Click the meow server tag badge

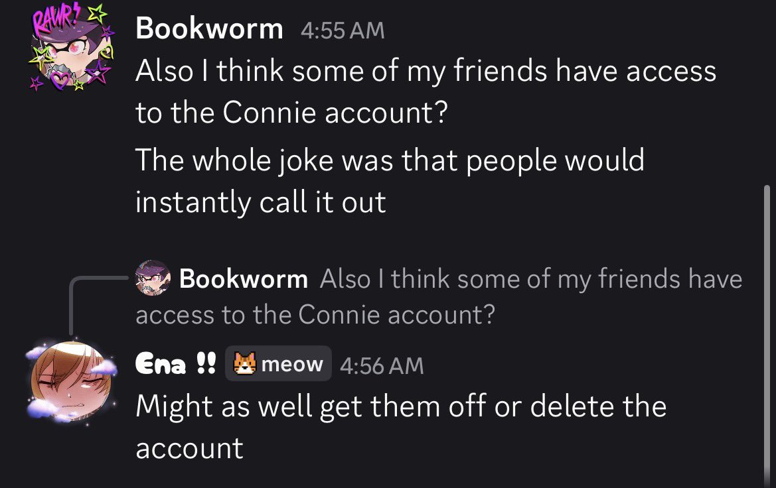click(x=278, y=363)
